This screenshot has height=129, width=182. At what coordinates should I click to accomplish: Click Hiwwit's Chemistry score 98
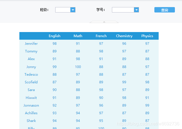[124, 98]
